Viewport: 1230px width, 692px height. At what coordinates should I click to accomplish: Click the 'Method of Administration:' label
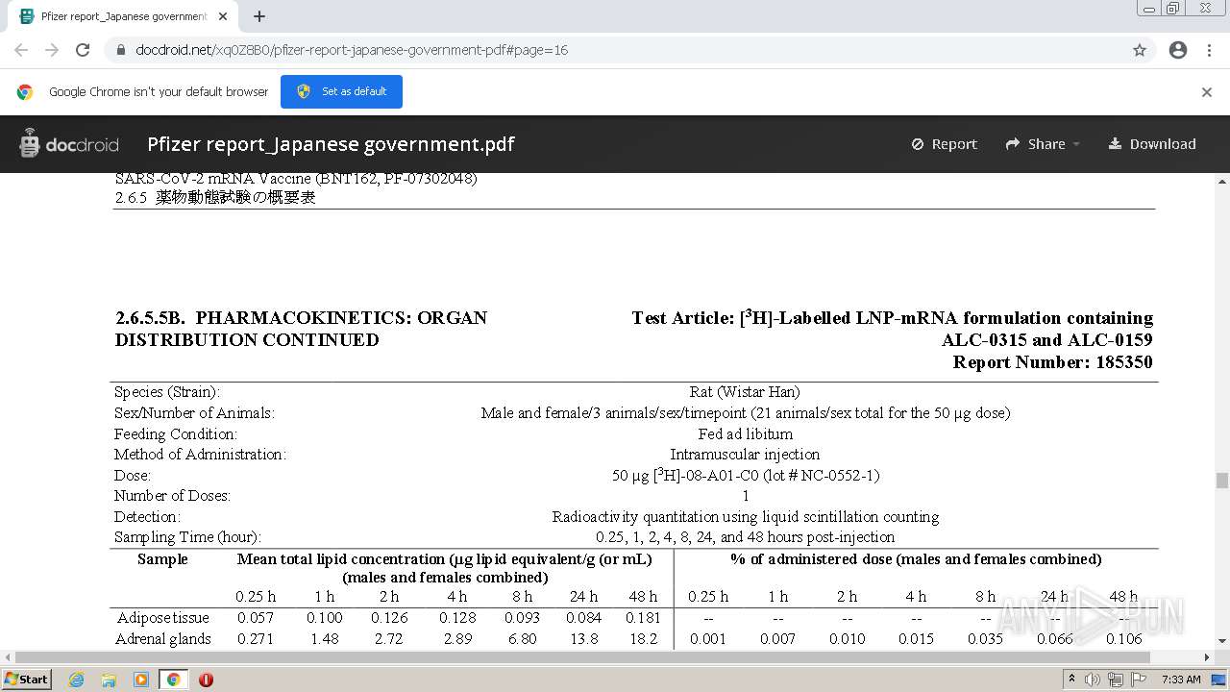pyautogui.click(x=200, y=455)
